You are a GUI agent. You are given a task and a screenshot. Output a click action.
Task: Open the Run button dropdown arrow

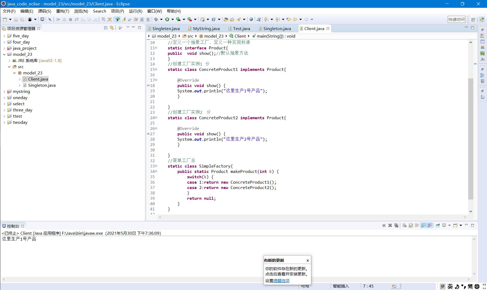click(x=173, y=19)
